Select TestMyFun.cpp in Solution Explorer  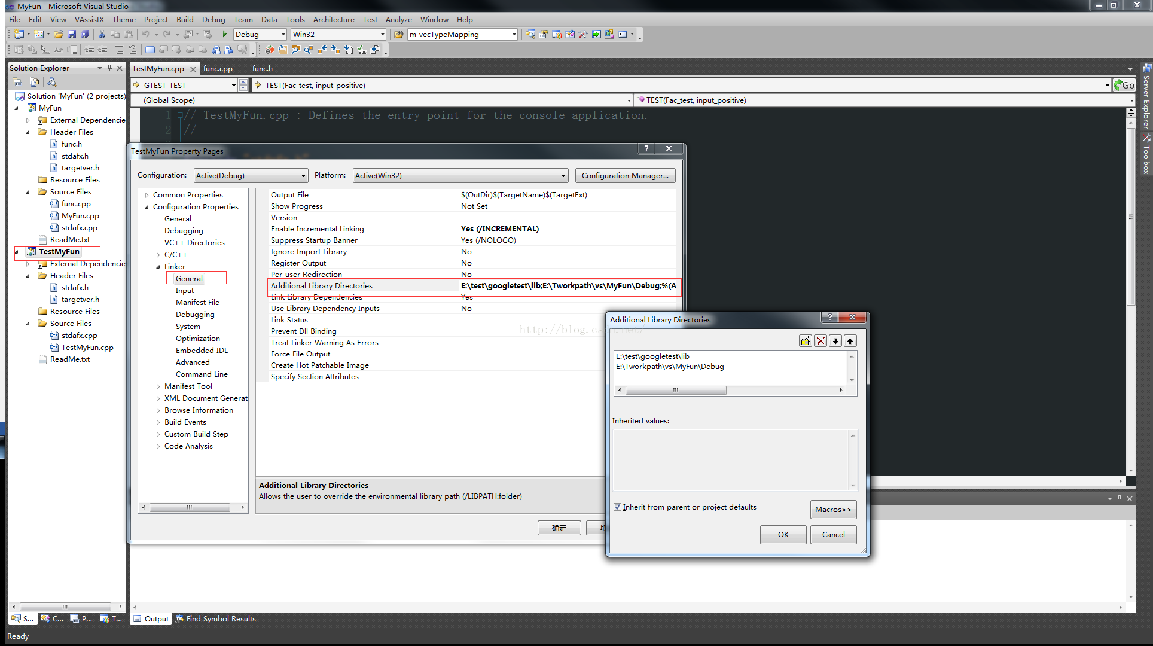click(87, 348)
